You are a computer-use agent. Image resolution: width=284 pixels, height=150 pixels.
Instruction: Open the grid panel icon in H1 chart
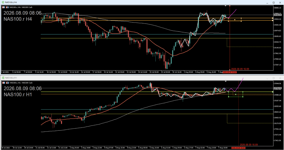pos(3,83)
